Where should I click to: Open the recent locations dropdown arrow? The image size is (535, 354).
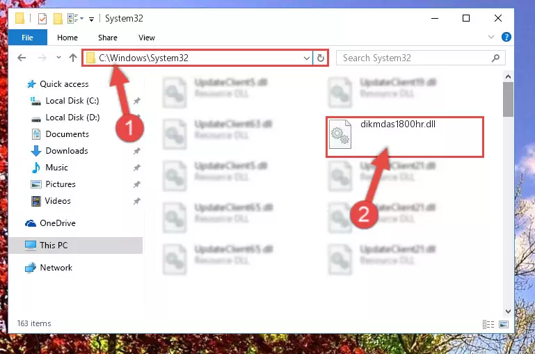pyautogui.click(x=58, y=58)
